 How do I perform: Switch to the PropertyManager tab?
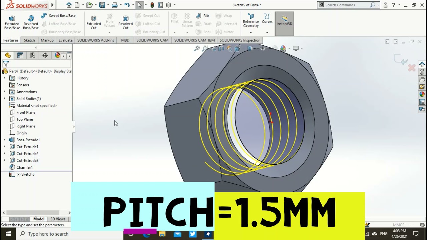click(x=20, y=55)
